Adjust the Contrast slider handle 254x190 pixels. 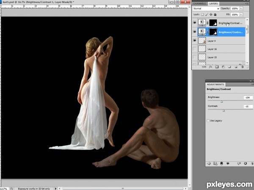point(224,111)
